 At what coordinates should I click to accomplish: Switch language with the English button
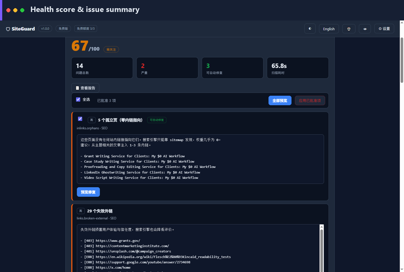(329, 29)
